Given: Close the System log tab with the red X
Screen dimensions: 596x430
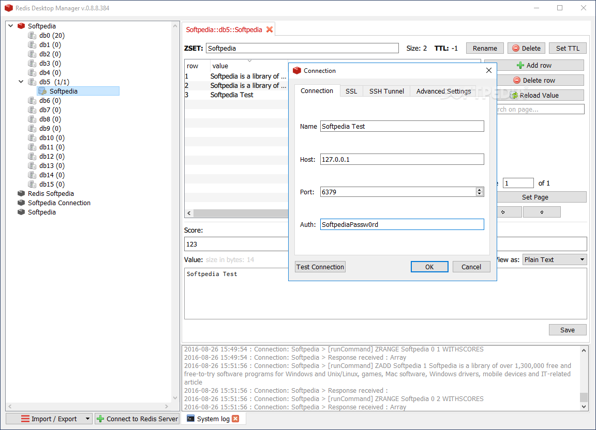Looking at the screenshot, I should [236, 419].
